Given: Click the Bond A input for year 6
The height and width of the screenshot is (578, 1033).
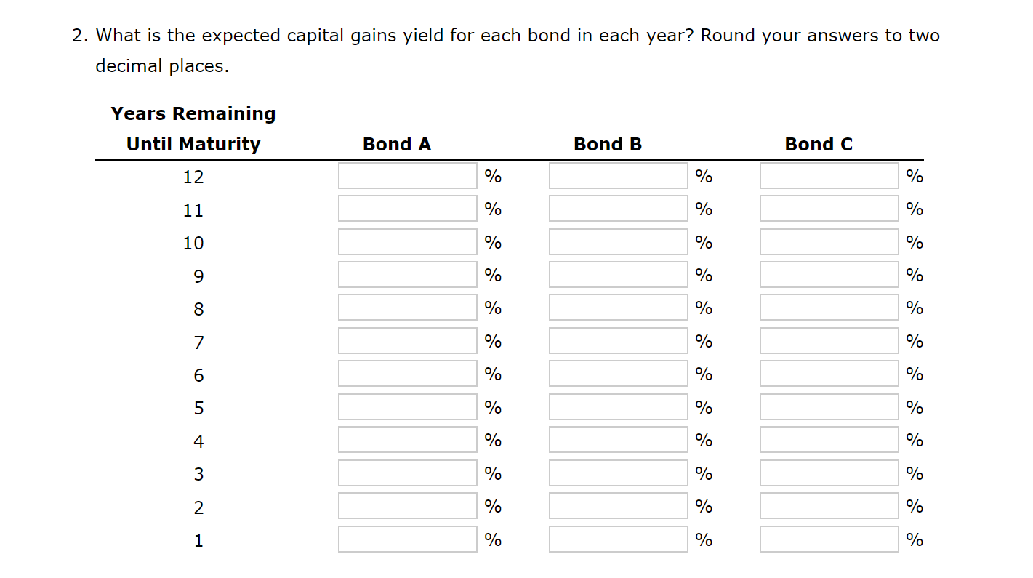Looking at the screenshot, I should click(406, 373).
